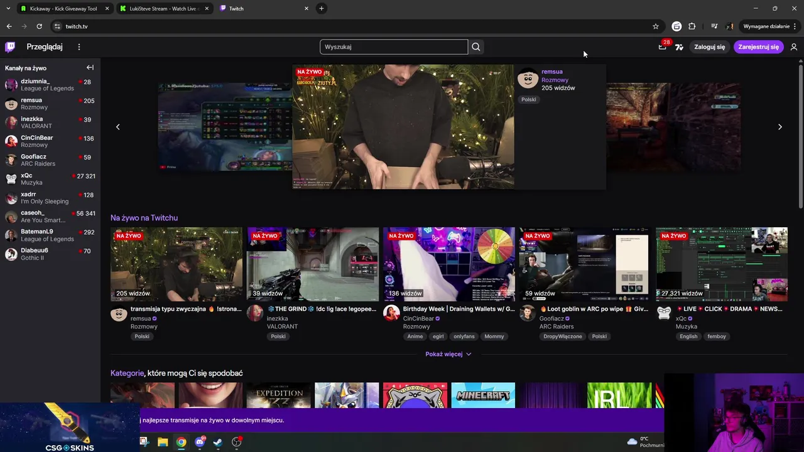Click Zarejestruj się button
The width and height of the screenshot is (804, 452).
pyautogui.click(x=758, y=47)
